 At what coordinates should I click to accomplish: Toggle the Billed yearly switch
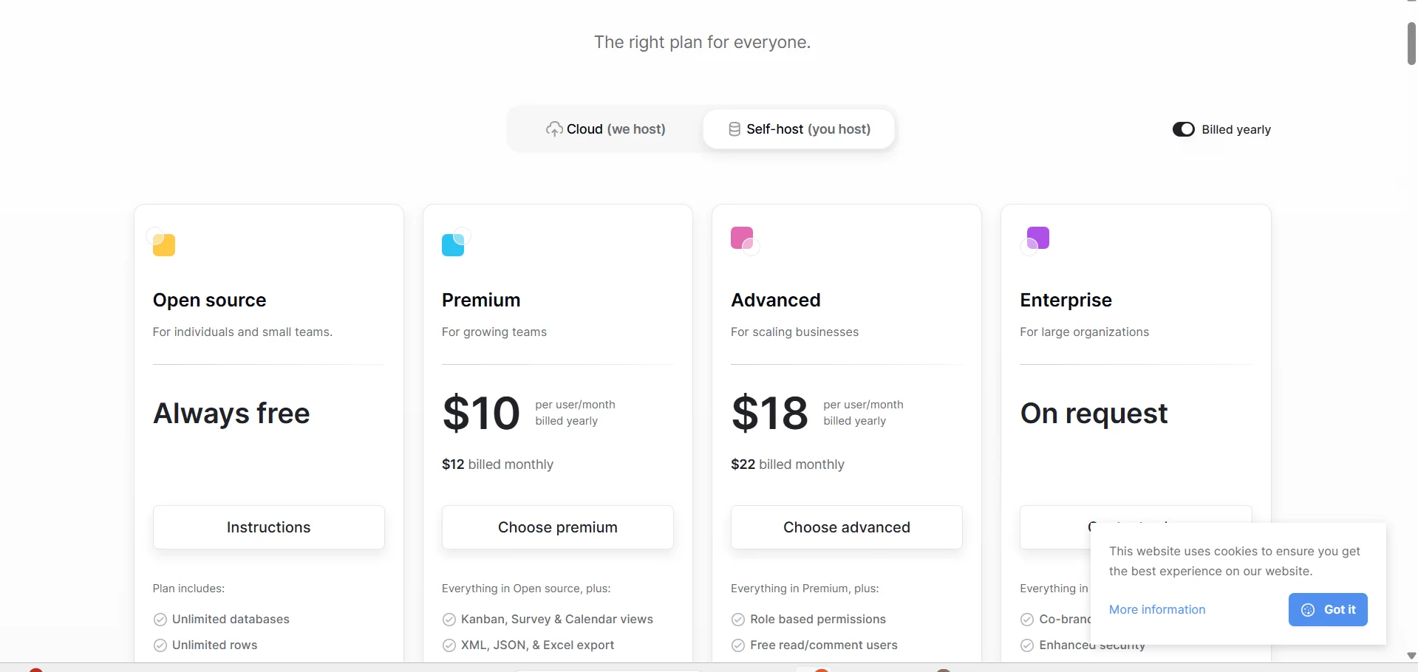pyautogui.click(x=1183, y=129)
